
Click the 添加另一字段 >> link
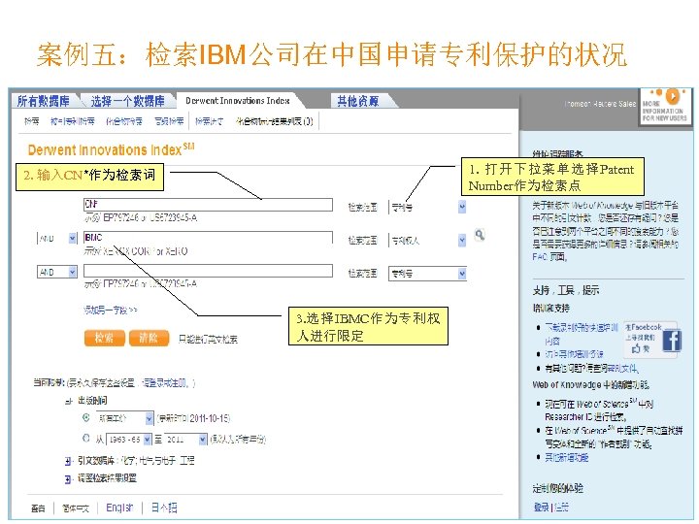coord(110,310)
